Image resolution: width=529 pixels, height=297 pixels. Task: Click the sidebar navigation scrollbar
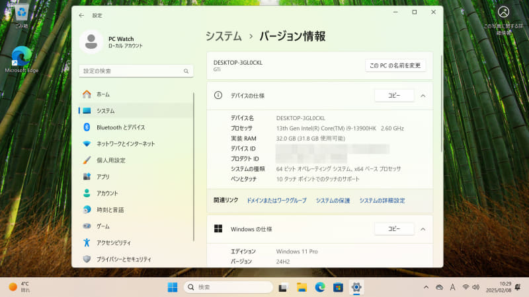(194, 167)
